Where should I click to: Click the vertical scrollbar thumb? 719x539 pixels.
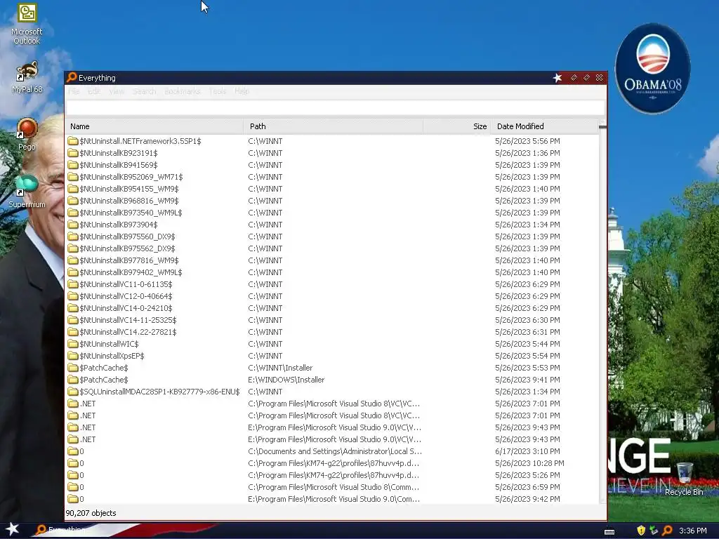602,128
